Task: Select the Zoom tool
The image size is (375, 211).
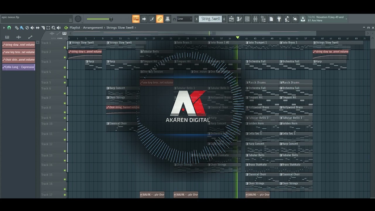Action: (53, 28)
